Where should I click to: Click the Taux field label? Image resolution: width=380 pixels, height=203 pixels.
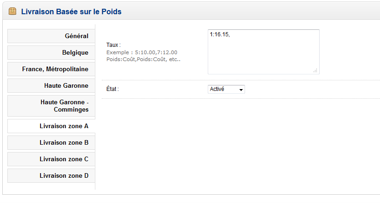pos(113,45)
